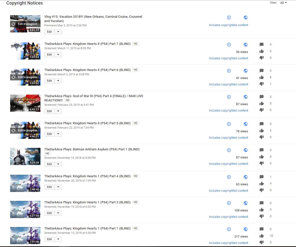
Task: Click dislikes icon for Kingdom Hearts II Part 7
Action: 261,58
